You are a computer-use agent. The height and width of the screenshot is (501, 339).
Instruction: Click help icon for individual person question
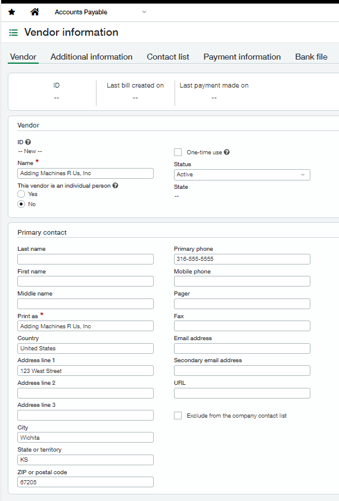(116, 185)
